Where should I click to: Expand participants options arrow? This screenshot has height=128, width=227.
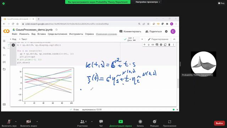pyautogui.click(x=92, y=122)
